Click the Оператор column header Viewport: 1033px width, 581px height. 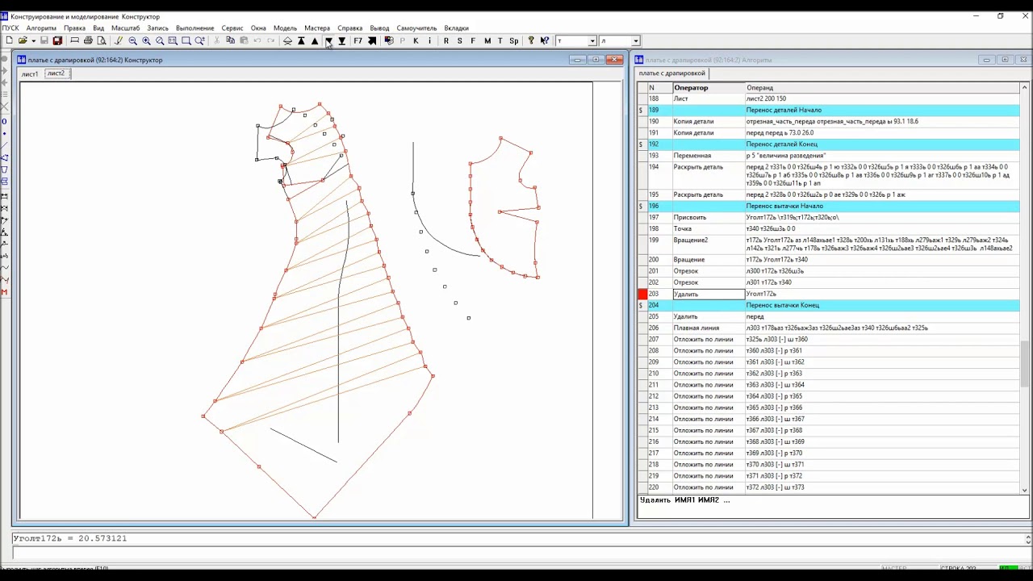pyautogui.click(x=709, y=87)
